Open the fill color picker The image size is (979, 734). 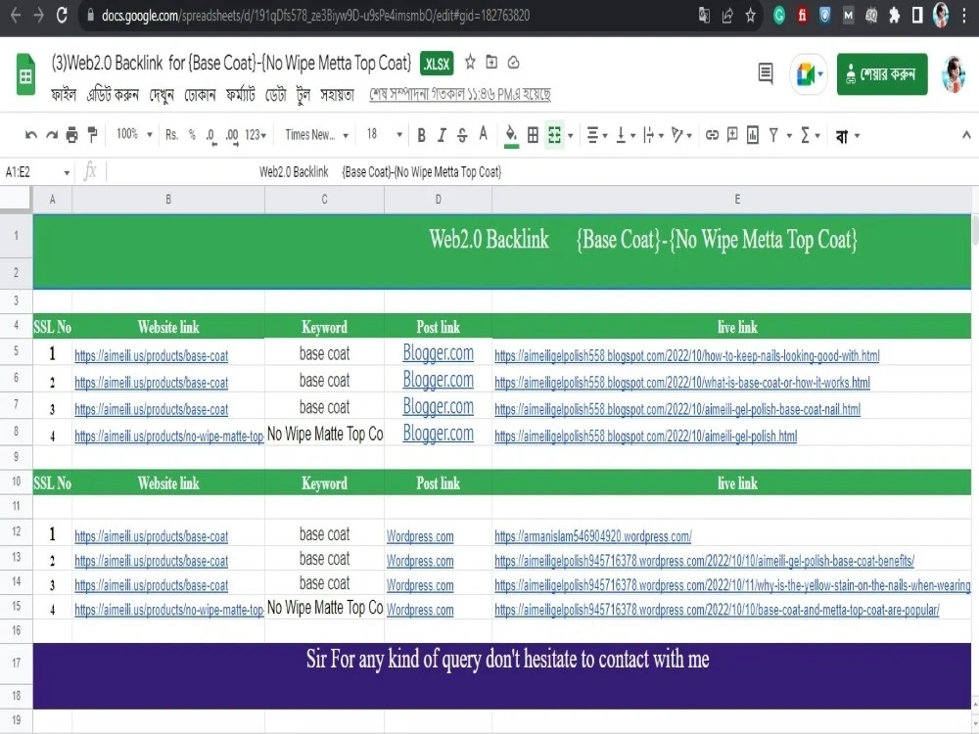click(511, 136)
